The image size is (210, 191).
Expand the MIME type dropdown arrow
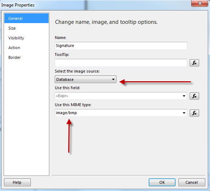(x=184, y=113)
